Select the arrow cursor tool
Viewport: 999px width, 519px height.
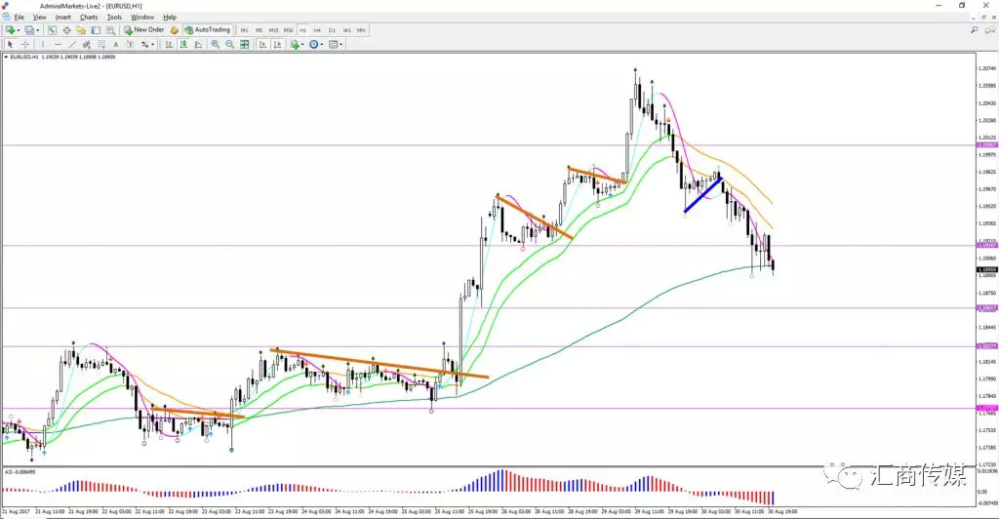pos(10,45)
